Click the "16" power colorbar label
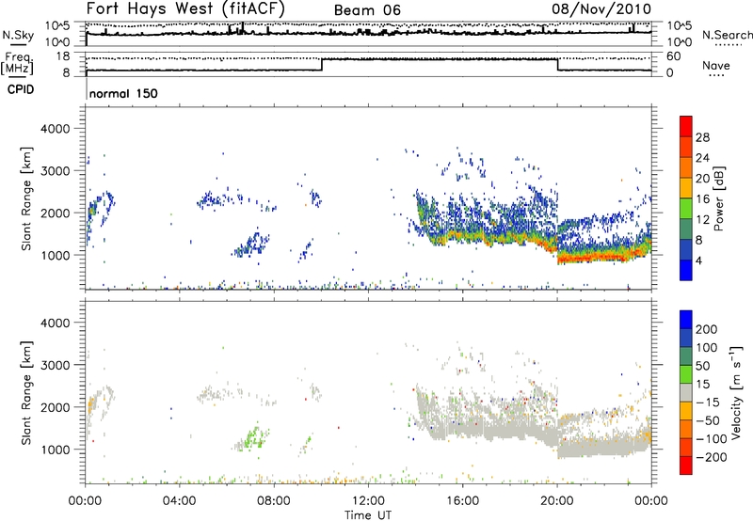753x521 pixels. pos(702,199)
